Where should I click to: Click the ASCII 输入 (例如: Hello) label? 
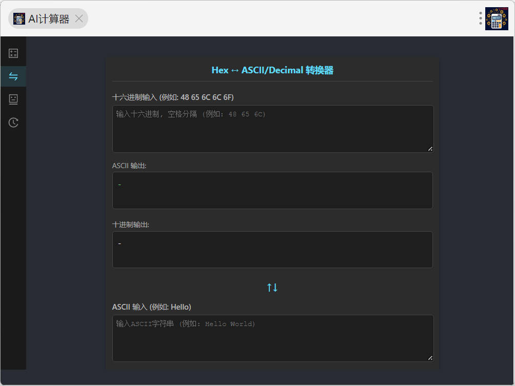point(151,307)
